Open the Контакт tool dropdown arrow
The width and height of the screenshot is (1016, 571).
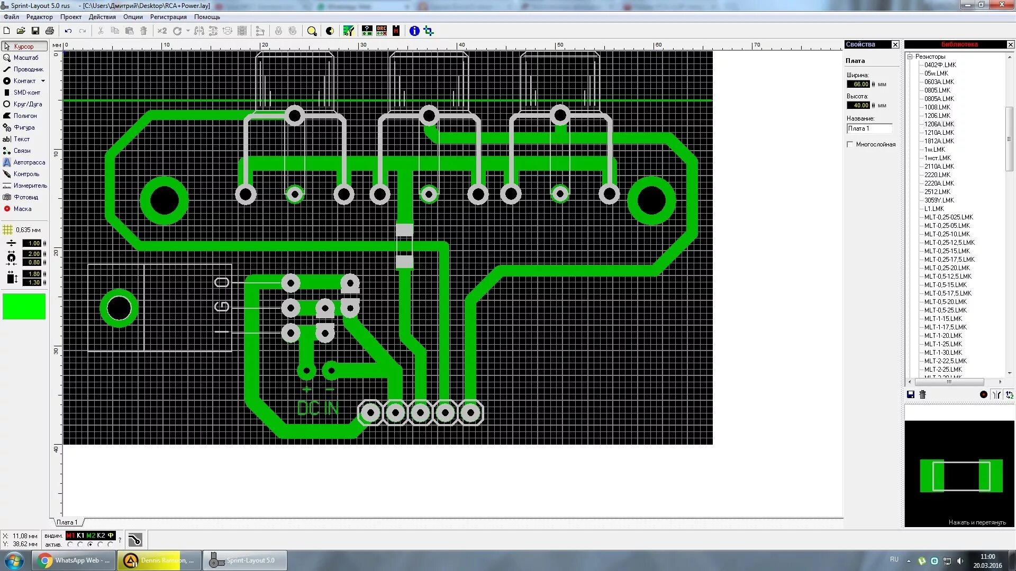click(43, 81)
